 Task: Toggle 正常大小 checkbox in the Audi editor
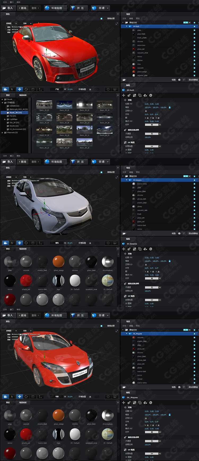pos(146,111)
